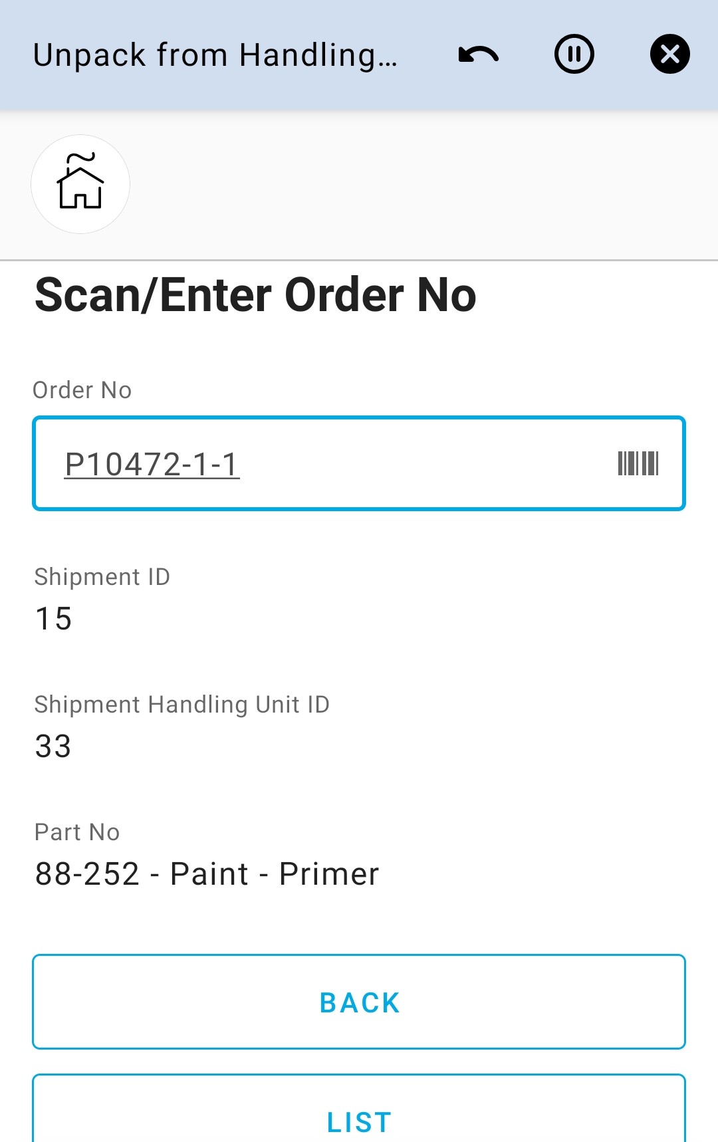Viewport: 718px width, 1142px height.
Task: Tap the undo arrow icon
Action: point(479,55)
